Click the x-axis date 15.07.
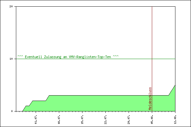This screenshot has height=127, width=191. pyautogui.click(x=82, y=119)
